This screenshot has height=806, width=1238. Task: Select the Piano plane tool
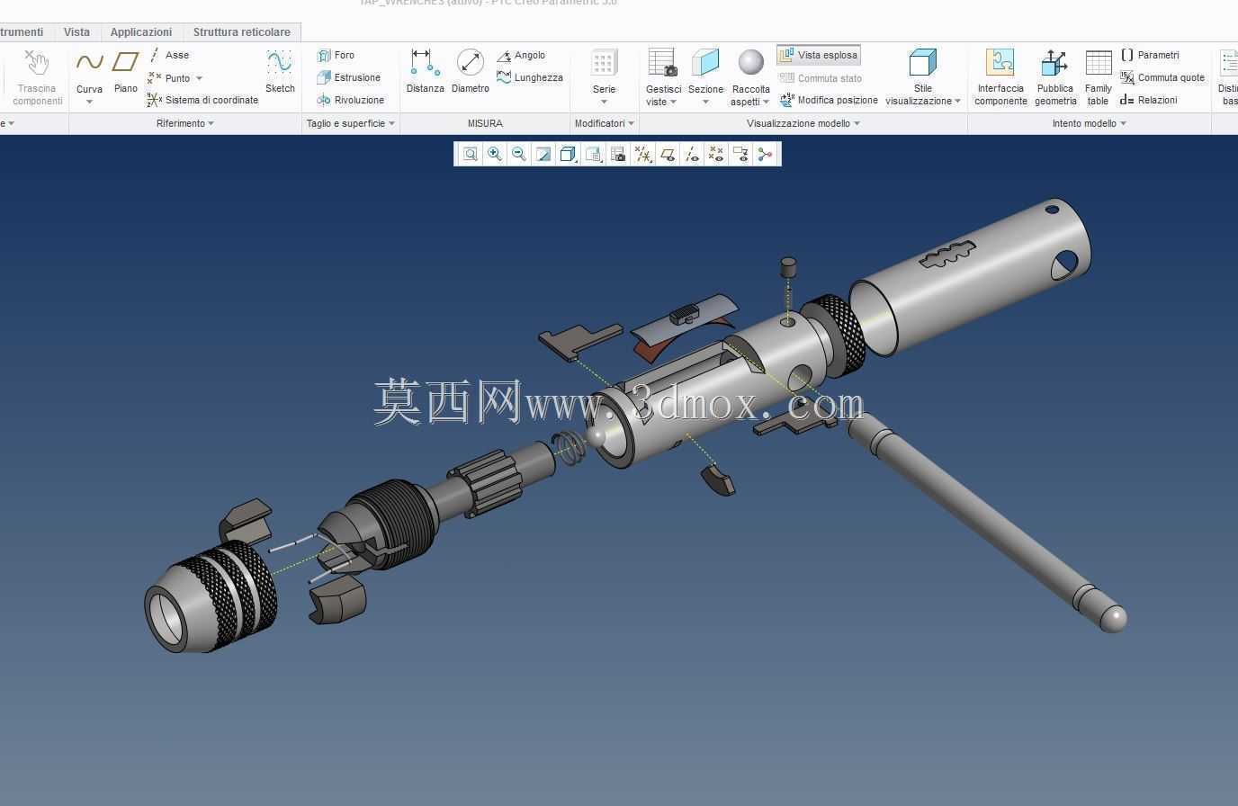[x=125, y=63]
